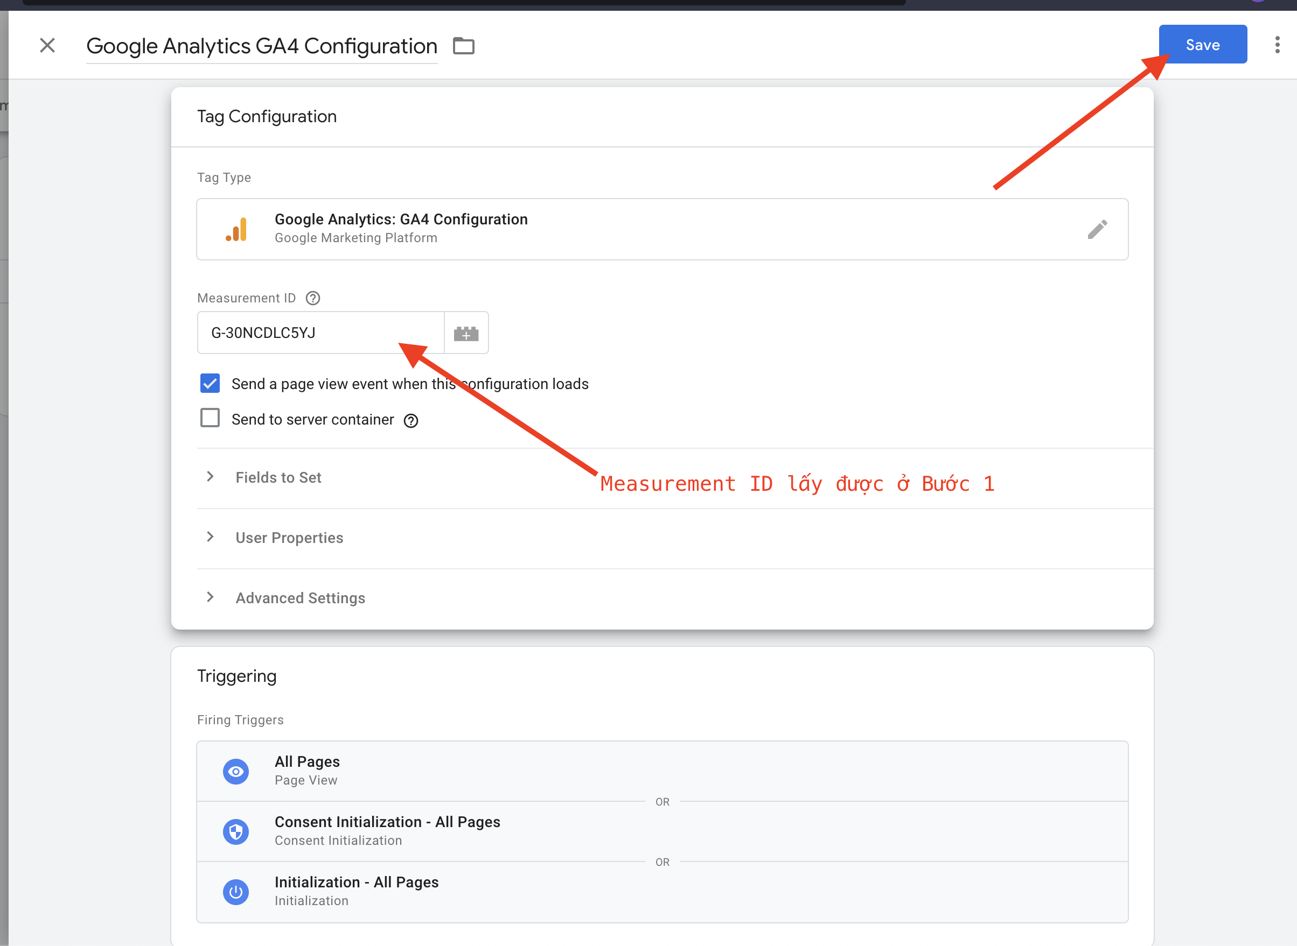1297x946 pixels.
Task: Enable Send to server container checkbox
Action: point(211,419)
